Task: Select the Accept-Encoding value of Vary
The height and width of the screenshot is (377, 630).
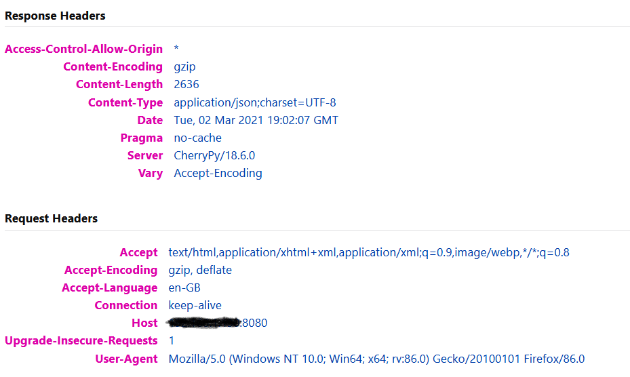Action: (x=218, y=173)
